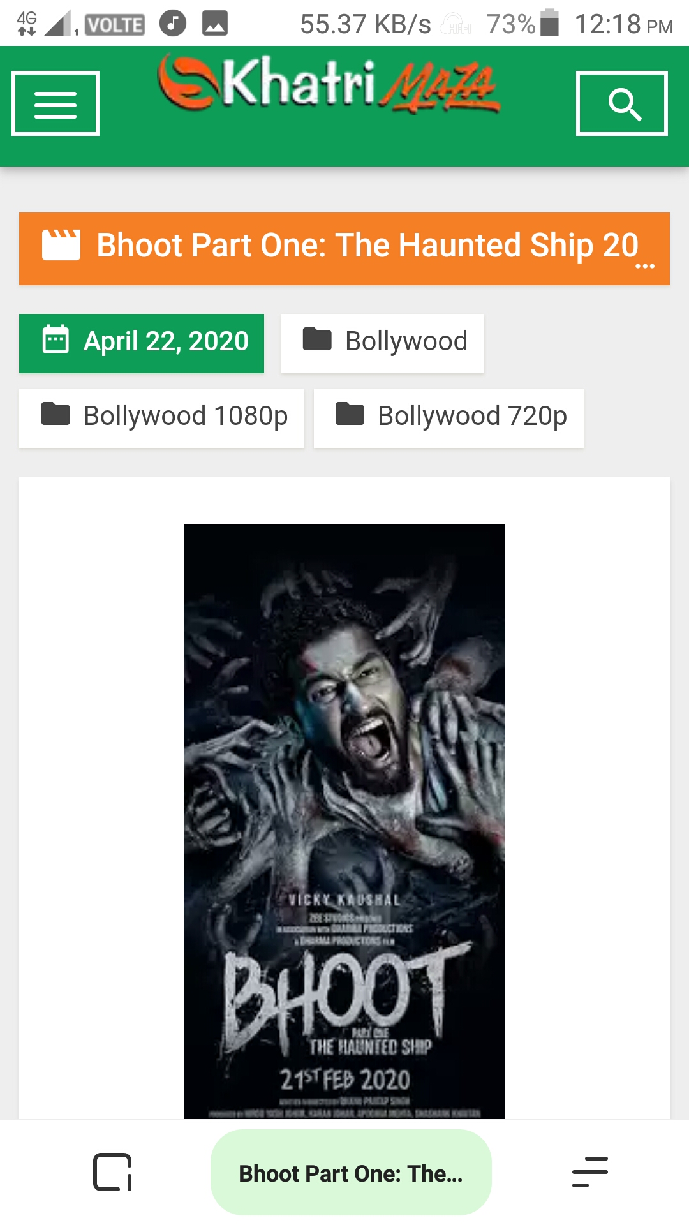Open browser tabs switcher icon
The image size is (689, 1225).
(x=112, y=1172)
